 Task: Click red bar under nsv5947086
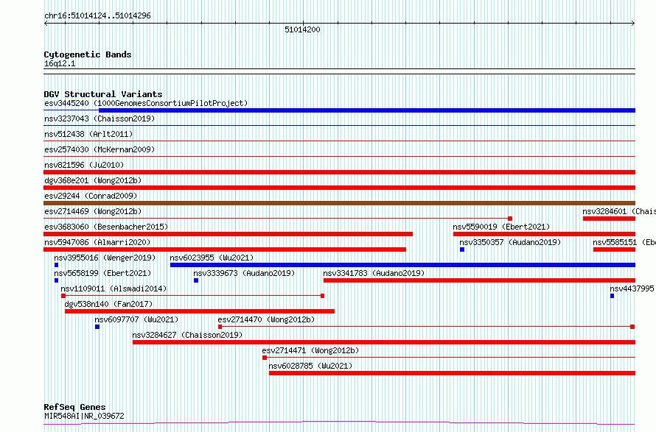pos(225,249)
